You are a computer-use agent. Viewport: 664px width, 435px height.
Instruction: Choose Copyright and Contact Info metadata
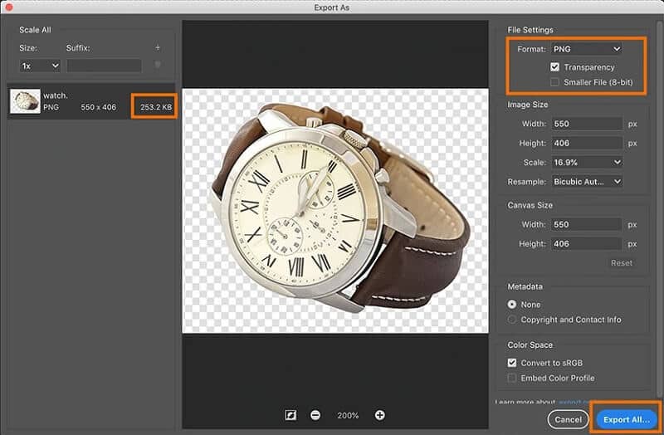[x=512, y=320]
